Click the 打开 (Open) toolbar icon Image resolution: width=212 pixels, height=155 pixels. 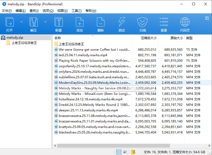10,22
